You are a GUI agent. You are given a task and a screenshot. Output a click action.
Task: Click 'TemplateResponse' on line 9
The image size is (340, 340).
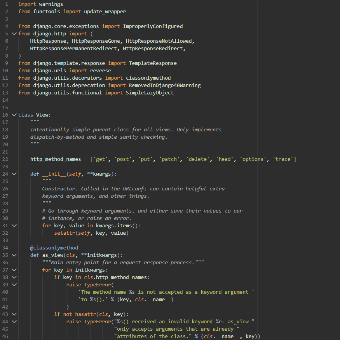coord(153,63)
